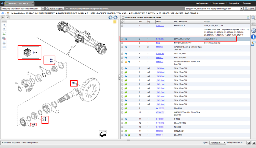
Task: Open the card icon below the sidebar magnifier
Action: [x=253, y=24]
